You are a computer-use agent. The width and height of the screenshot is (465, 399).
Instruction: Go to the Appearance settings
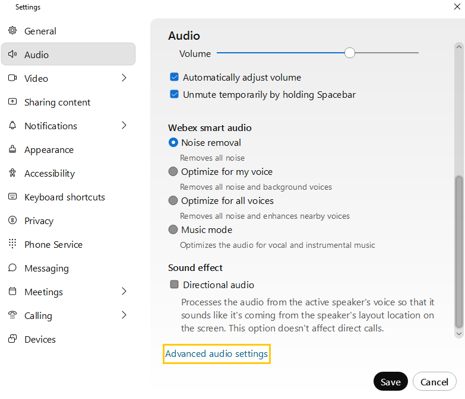pos(49,149)
